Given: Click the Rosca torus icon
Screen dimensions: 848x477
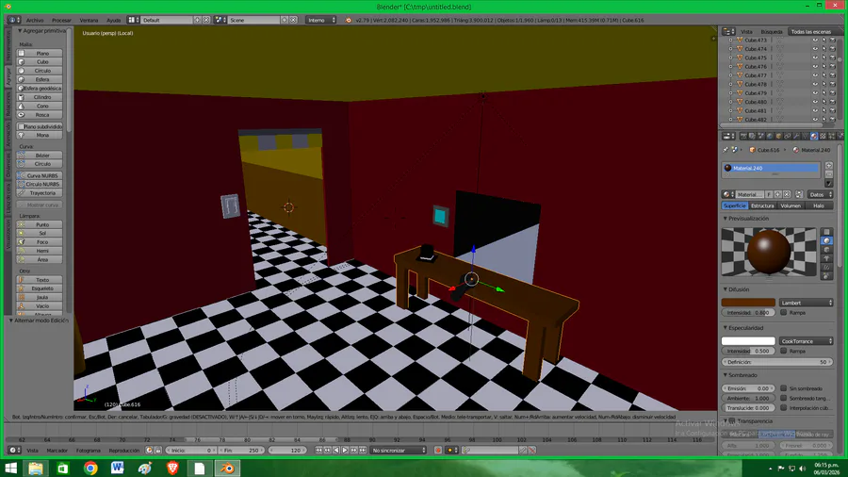Looking at the screenshot, I should coord(21,115).
